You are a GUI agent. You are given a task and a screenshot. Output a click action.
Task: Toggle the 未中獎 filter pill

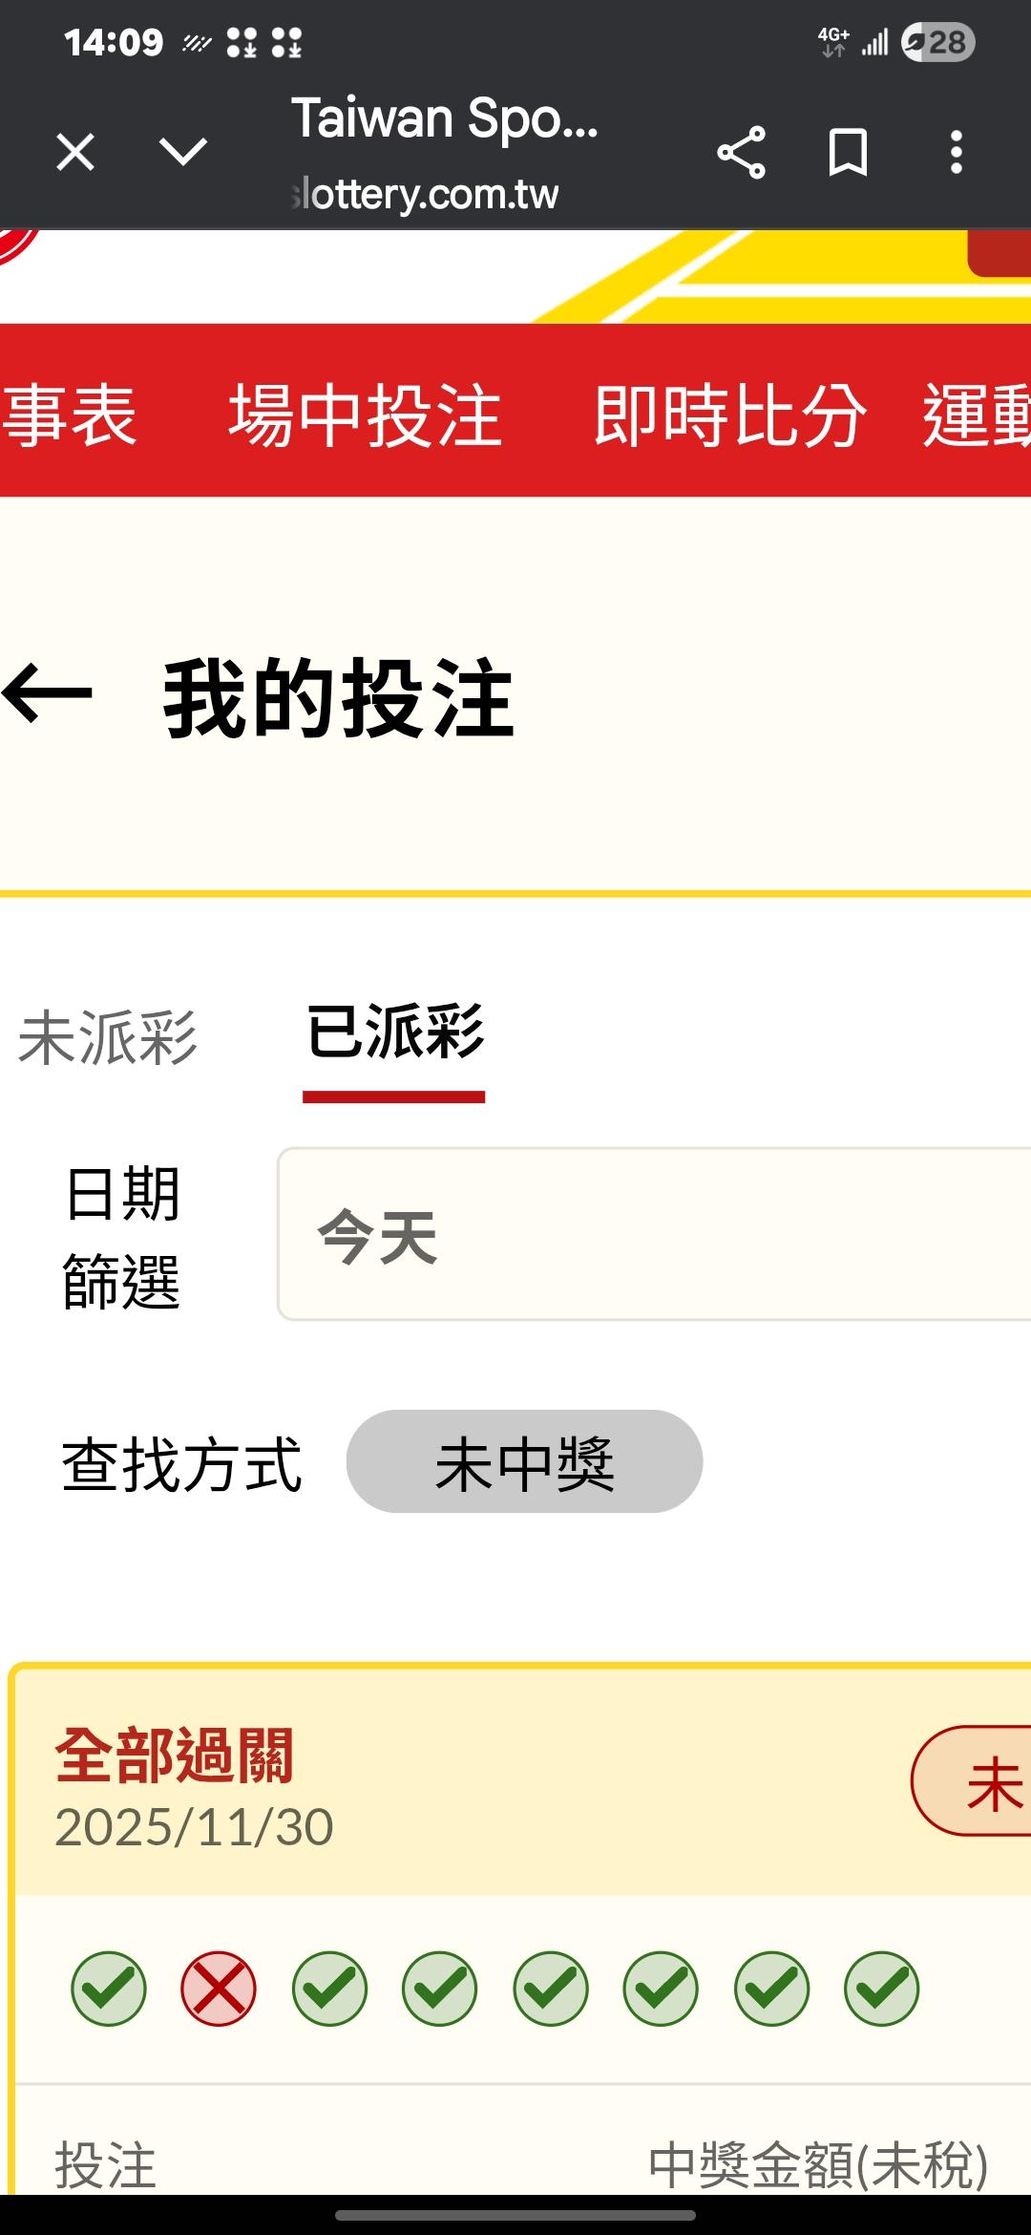(524, 1461)
